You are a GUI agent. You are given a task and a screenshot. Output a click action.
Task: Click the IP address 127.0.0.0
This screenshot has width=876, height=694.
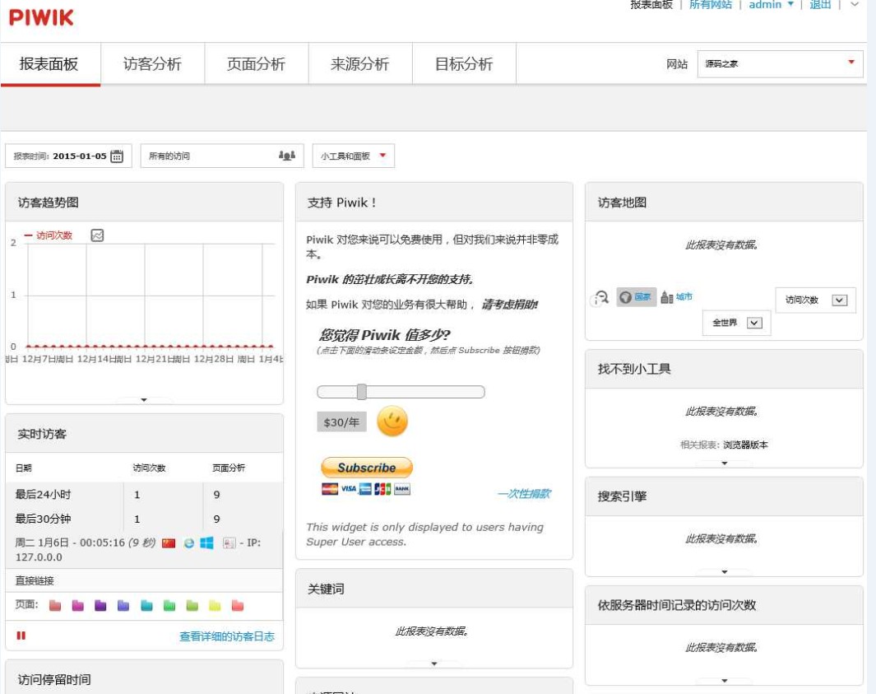(39, 557)
